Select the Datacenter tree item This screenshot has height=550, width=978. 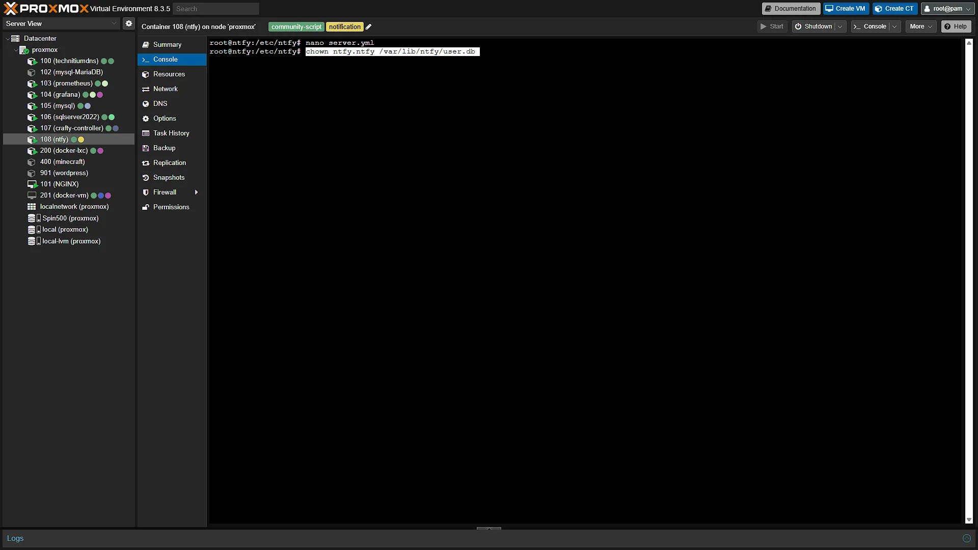coord(40,39)
